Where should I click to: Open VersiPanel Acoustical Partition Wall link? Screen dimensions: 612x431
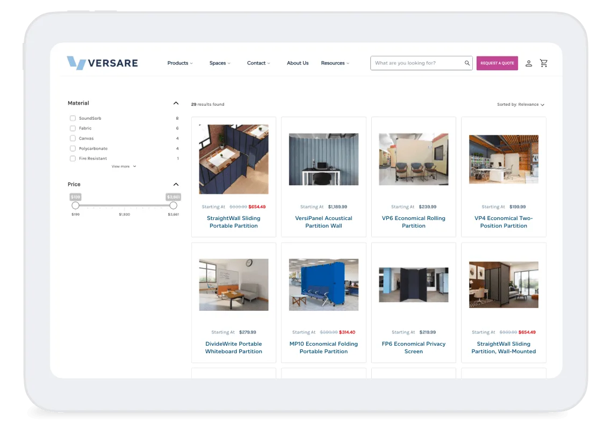[323, 222]
